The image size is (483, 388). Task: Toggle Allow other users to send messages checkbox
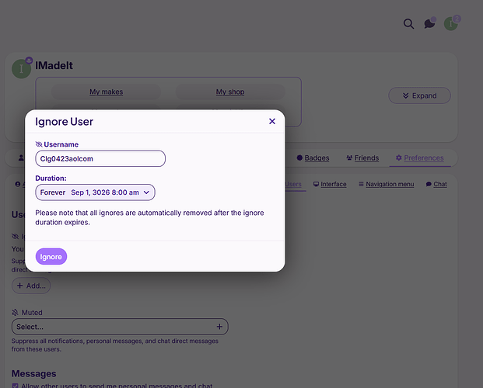coord(15,386)
